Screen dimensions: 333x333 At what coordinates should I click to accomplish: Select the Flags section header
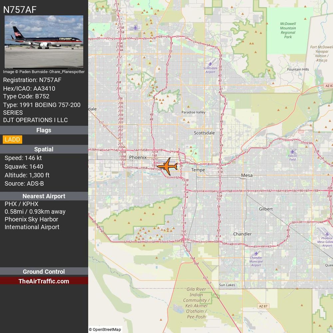click(x=44, y=130)
